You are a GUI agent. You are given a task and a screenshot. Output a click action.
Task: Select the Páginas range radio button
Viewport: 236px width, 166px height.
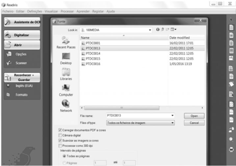coord(64,163)
